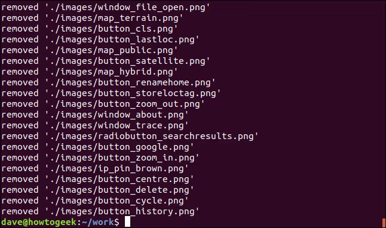Click the window_about.png filename
386x228 pixels.
click(x=141, y=115)
